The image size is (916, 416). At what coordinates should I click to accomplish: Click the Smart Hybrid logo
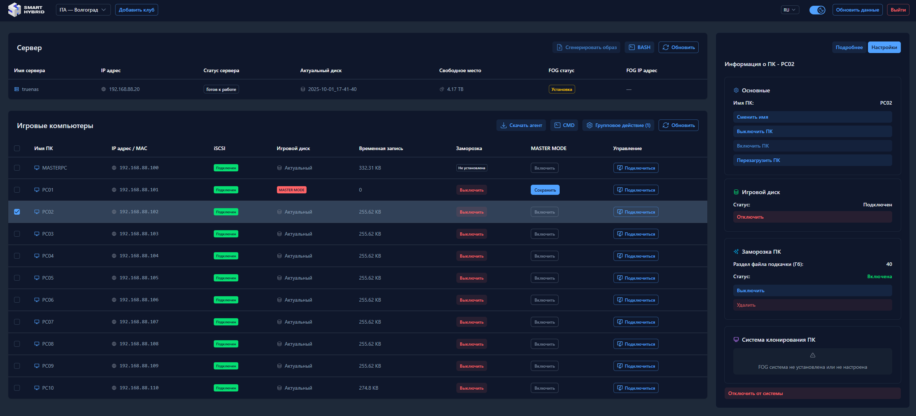pos(26,10)
